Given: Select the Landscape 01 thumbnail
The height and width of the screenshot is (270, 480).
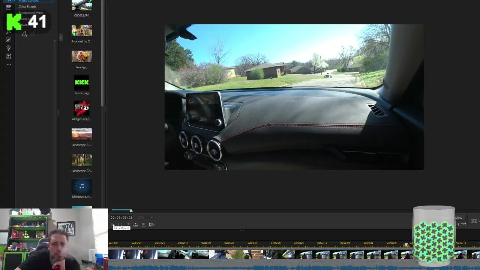Looking at the screenshot, I should pos(82,134).
